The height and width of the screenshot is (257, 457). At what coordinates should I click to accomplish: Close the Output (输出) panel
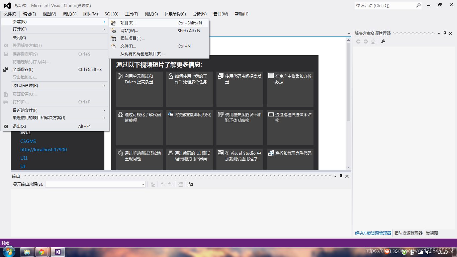coord(347,176)
